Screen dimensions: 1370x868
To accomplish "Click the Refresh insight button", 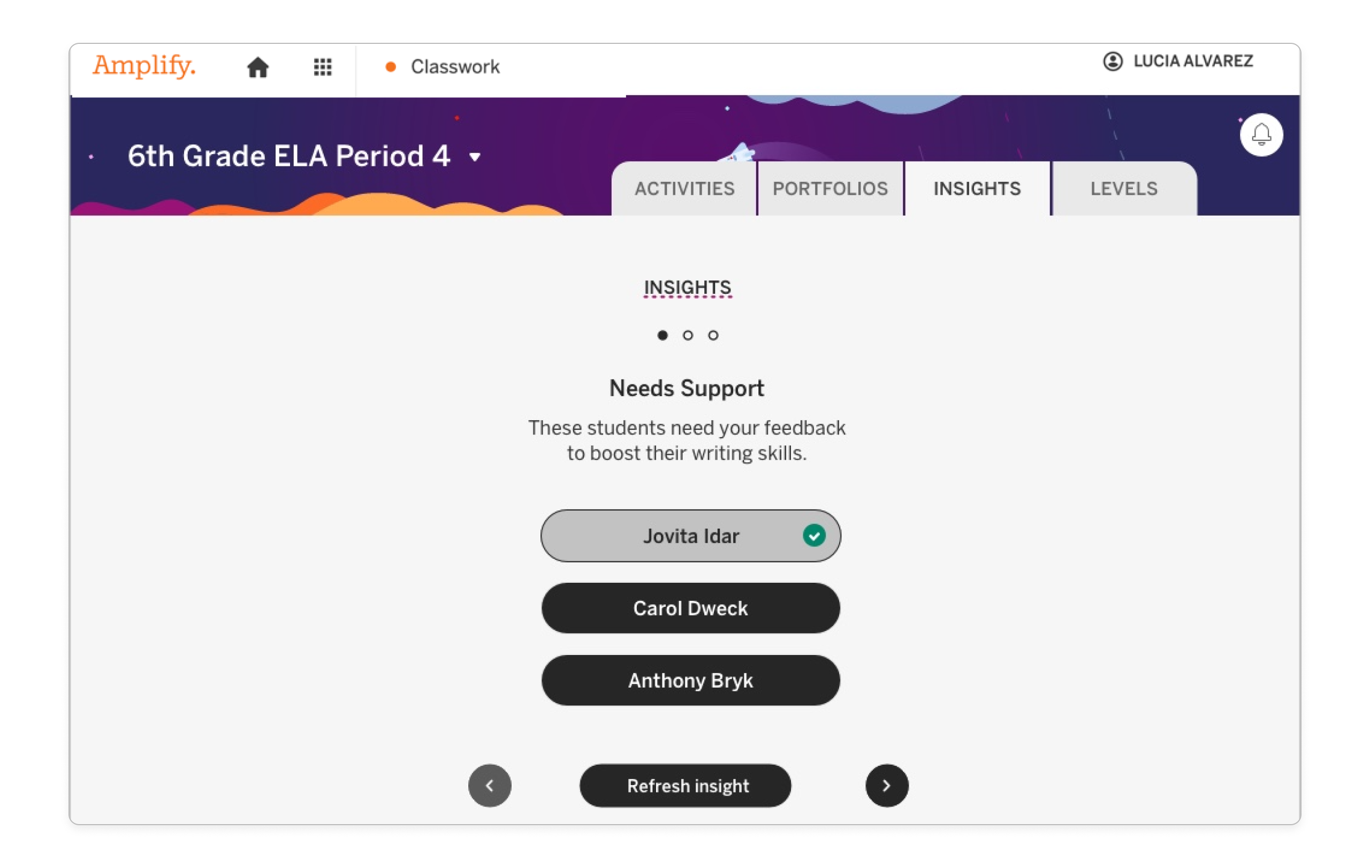I will click(x=685, y=786).
